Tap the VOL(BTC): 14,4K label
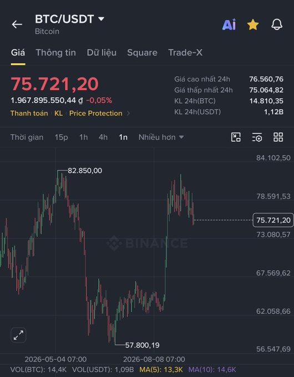The image size is (294, 377). (x=38, y=370)
